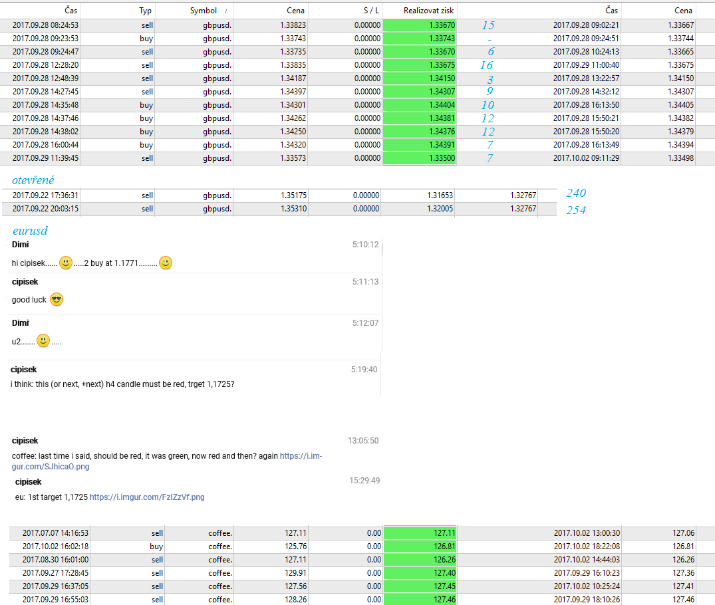Image resolution: width=715 pixels, height=605 pixels.
Task: Click the sunglasses emoji beside 'good luck'
Action: point(57,300)
